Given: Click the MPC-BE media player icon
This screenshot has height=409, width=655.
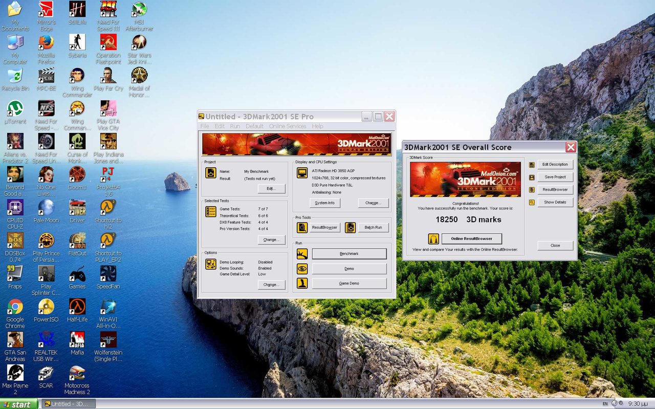Looking at the screenshot, I should click(46, 78).
